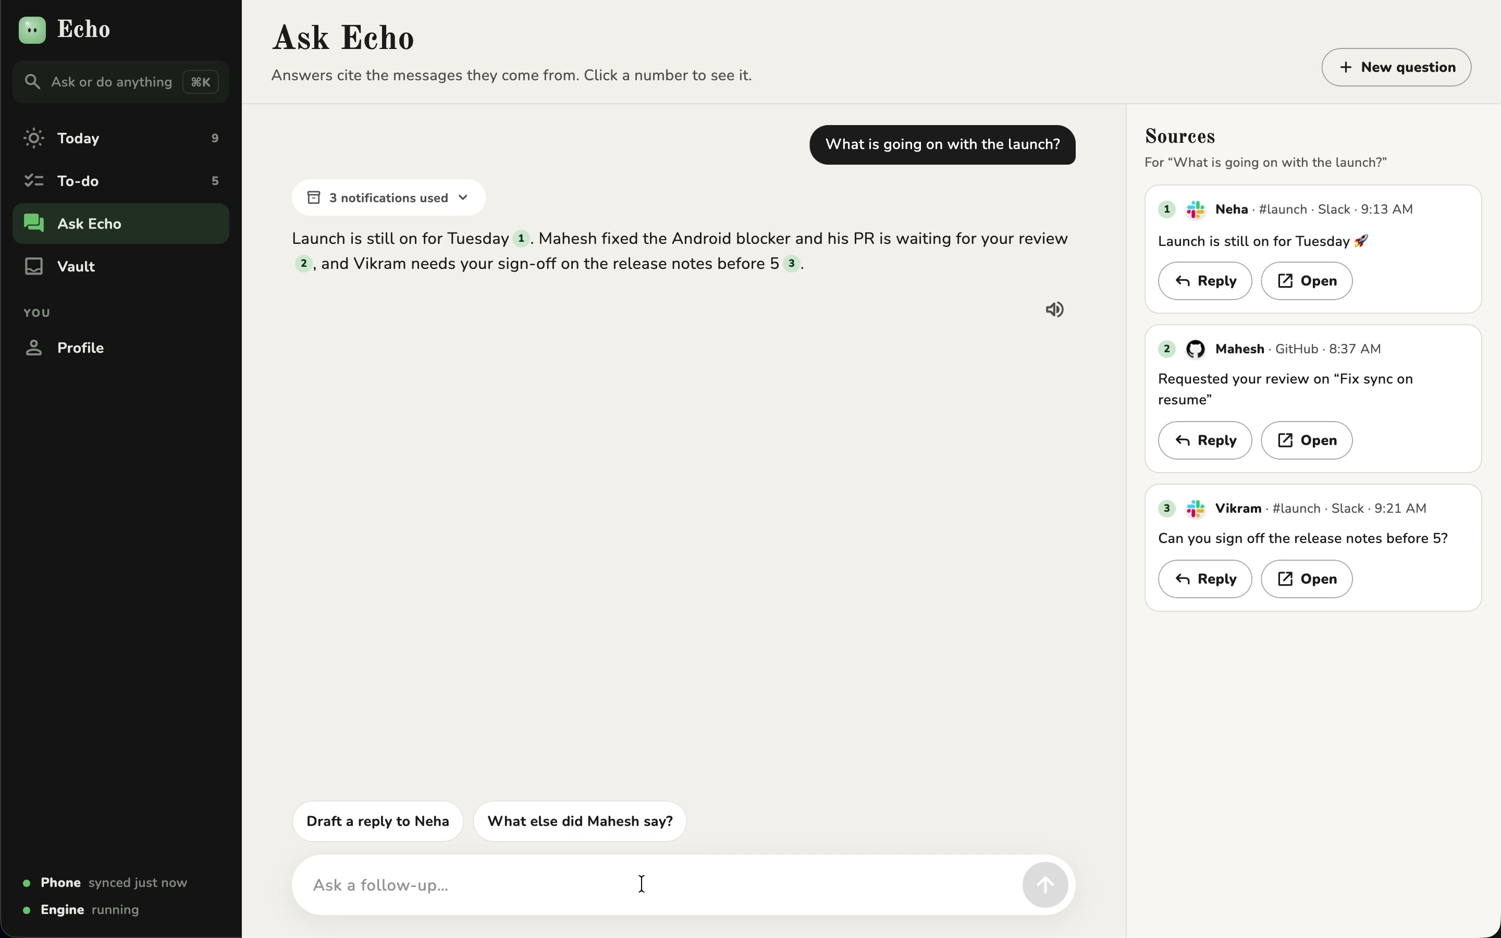Choose the Draft a reply to Neha suggestion
Screen dimensions: 1501x938
pyautogui.click(x=378, y=821)
